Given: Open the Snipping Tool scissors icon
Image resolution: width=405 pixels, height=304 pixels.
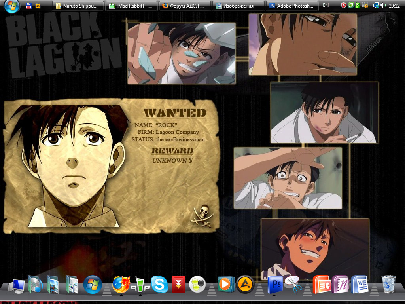Looking at the screenshot, I should tap(293, 284).
